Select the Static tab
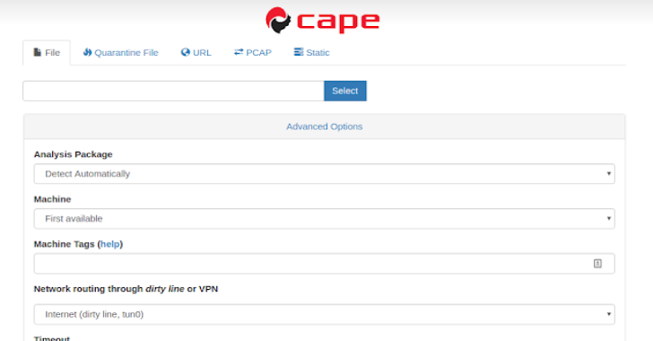 (312, 53)
